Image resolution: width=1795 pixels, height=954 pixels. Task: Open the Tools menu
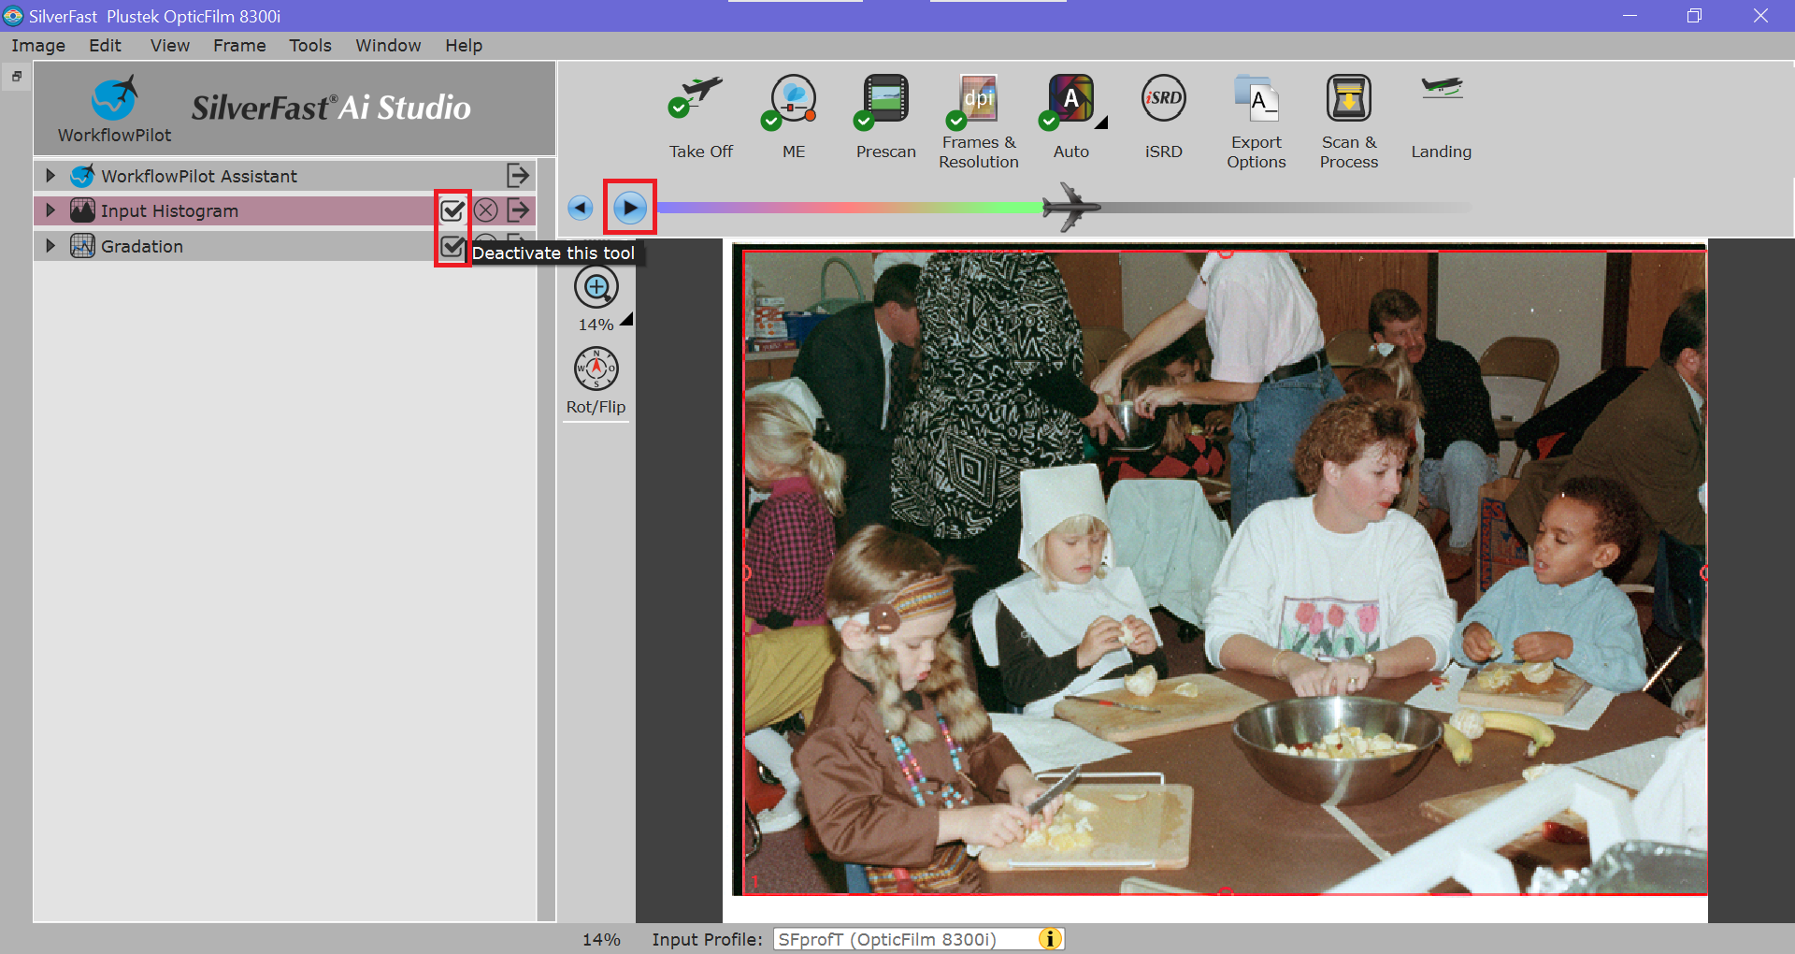pyautogui.click(x=310, y=45)
